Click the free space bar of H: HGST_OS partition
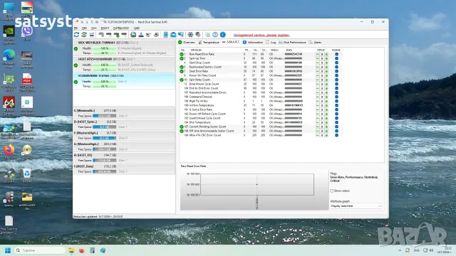 point(105,160)
